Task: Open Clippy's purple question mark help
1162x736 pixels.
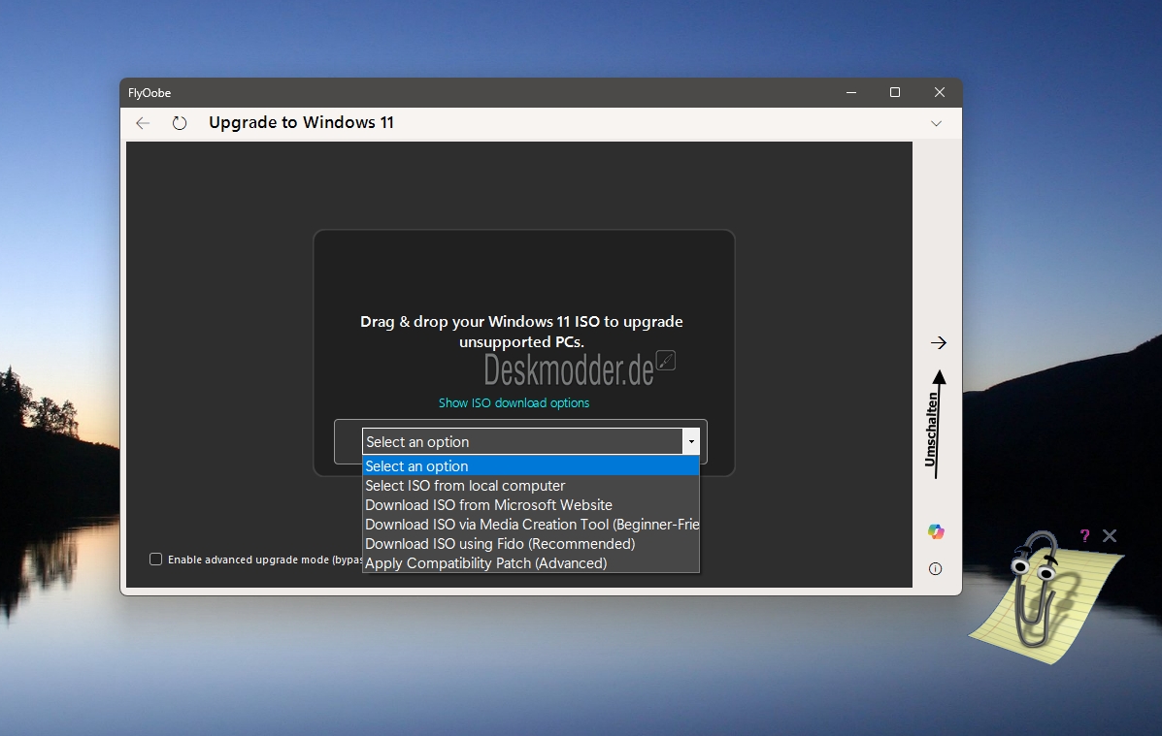Action: point(1085,535)
